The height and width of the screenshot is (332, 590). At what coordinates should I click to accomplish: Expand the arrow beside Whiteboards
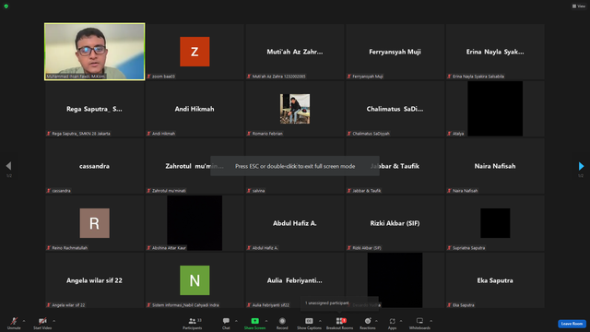[431, 321]
